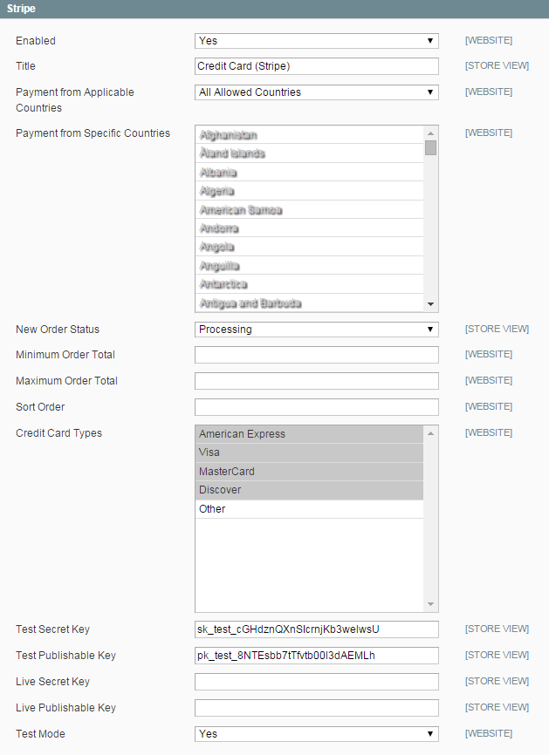
Task: Click the Test Mode label
Action: (40, 734)
